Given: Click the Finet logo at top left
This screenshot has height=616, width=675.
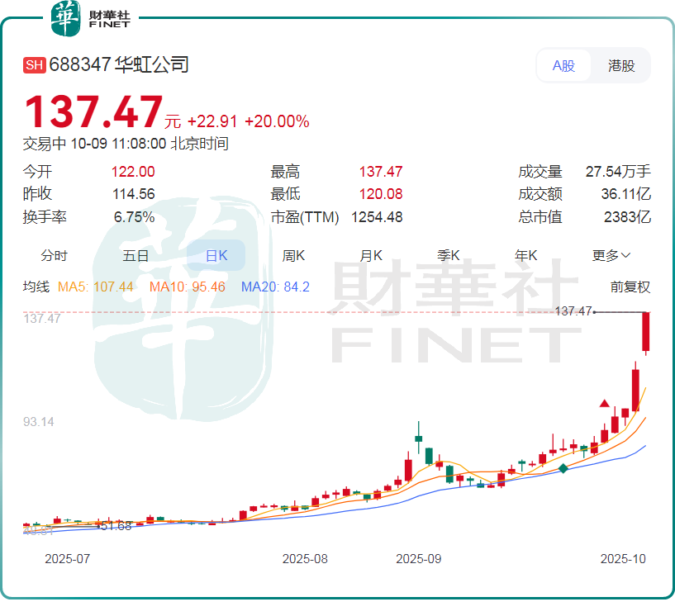Looking at the screenshot, I should (90, 18).
